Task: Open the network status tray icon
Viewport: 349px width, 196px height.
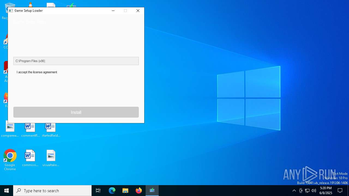Action: (307, 191)
